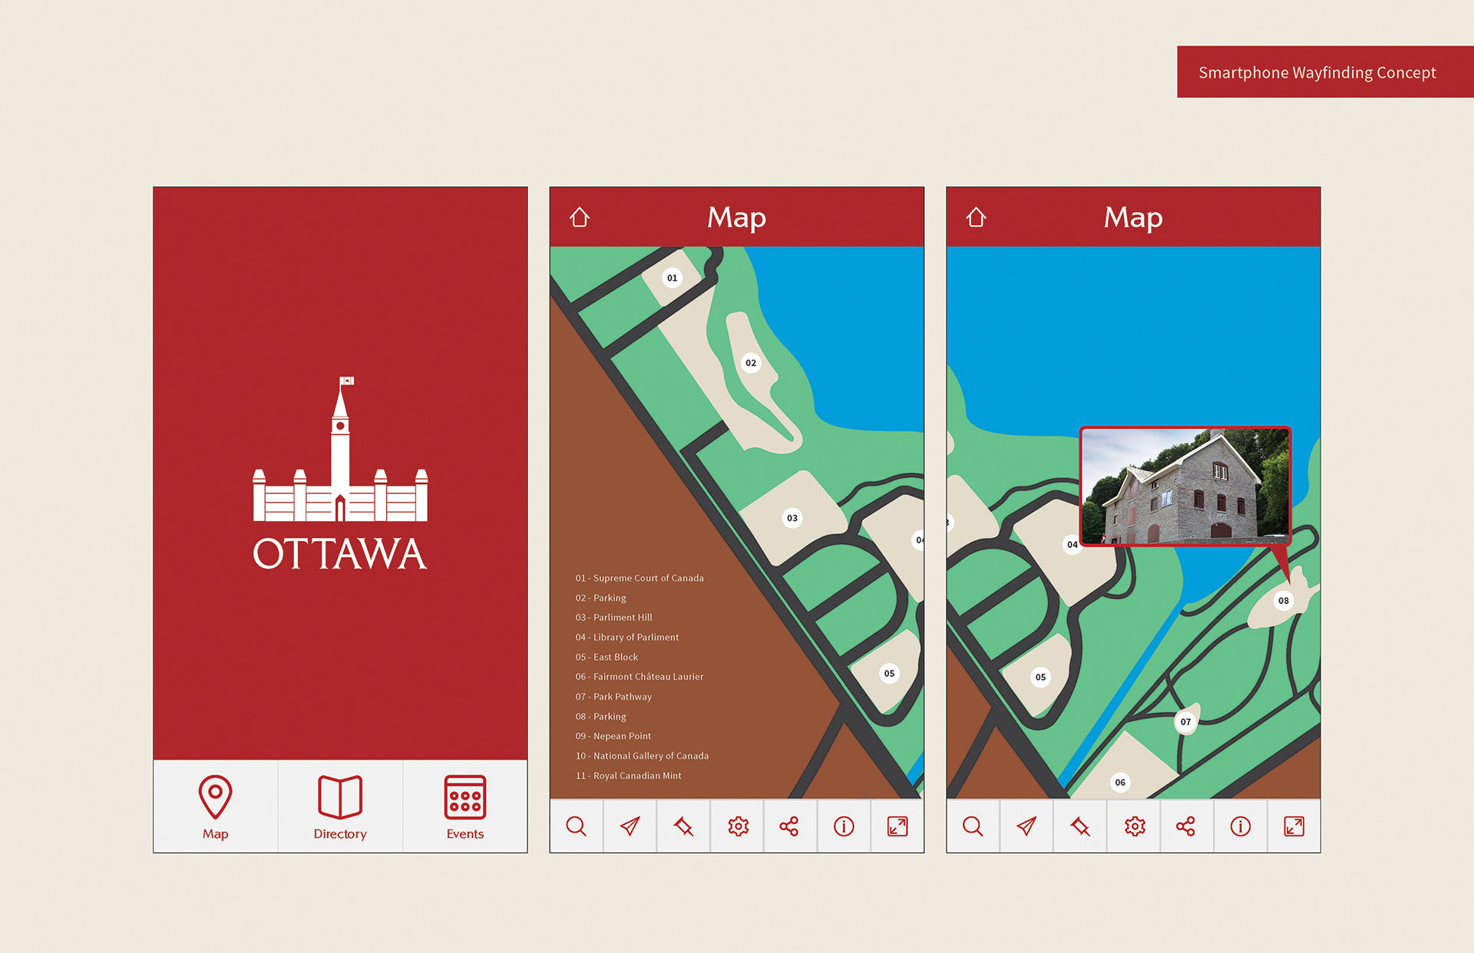Click the stone building photo popup
This screenshot has width=1474, height=953.
point(1185,486)
